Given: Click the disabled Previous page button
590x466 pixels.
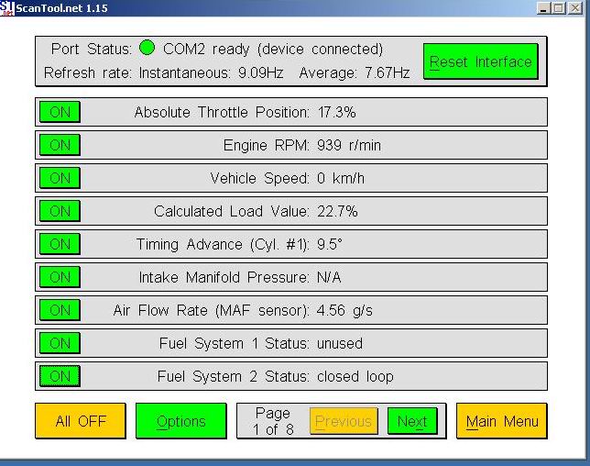Looking at the screenshot, I should tap(344, 421).
